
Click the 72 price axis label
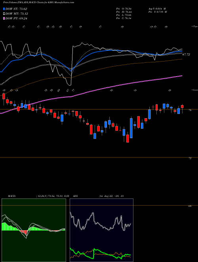point(190,158)
